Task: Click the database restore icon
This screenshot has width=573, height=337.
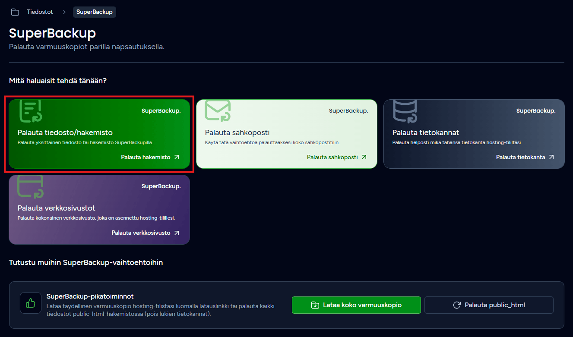Action: tap(405, 111)
